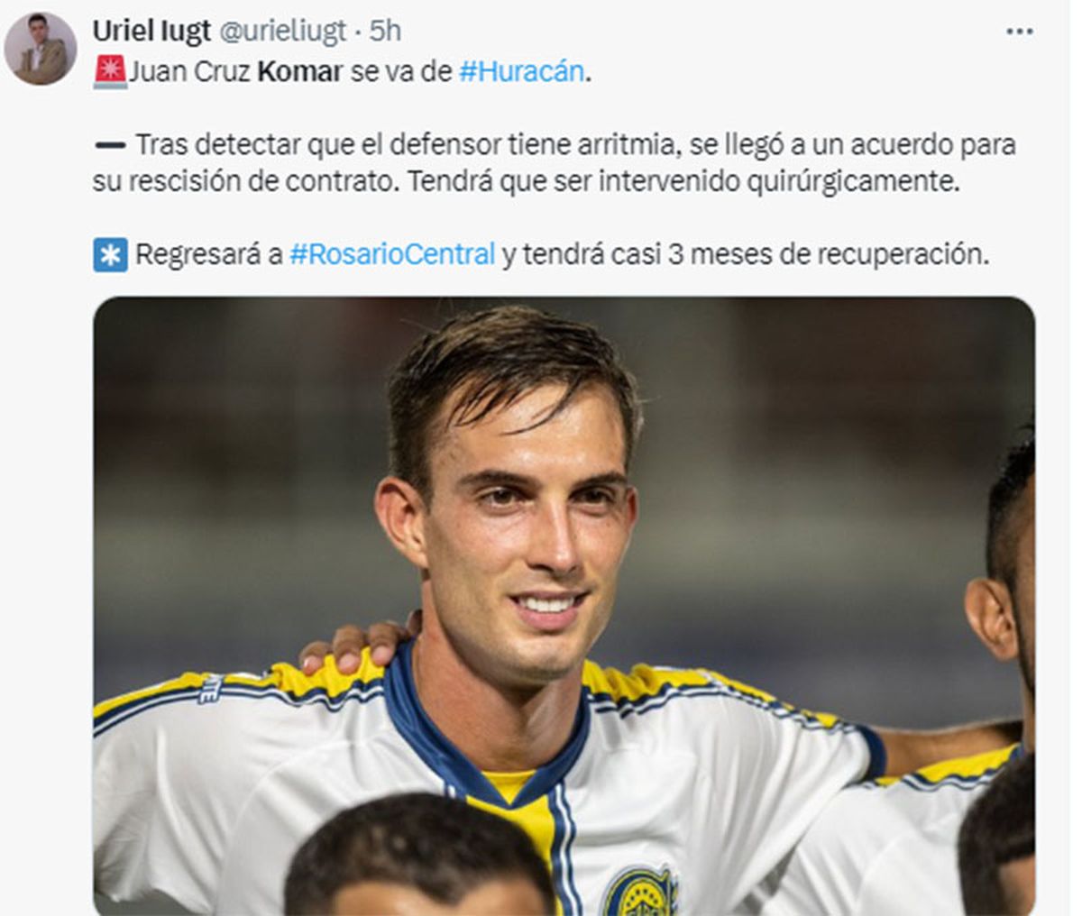
Task: Click the '3 meses de recuperación' text
Action: (x=828, y=255)
